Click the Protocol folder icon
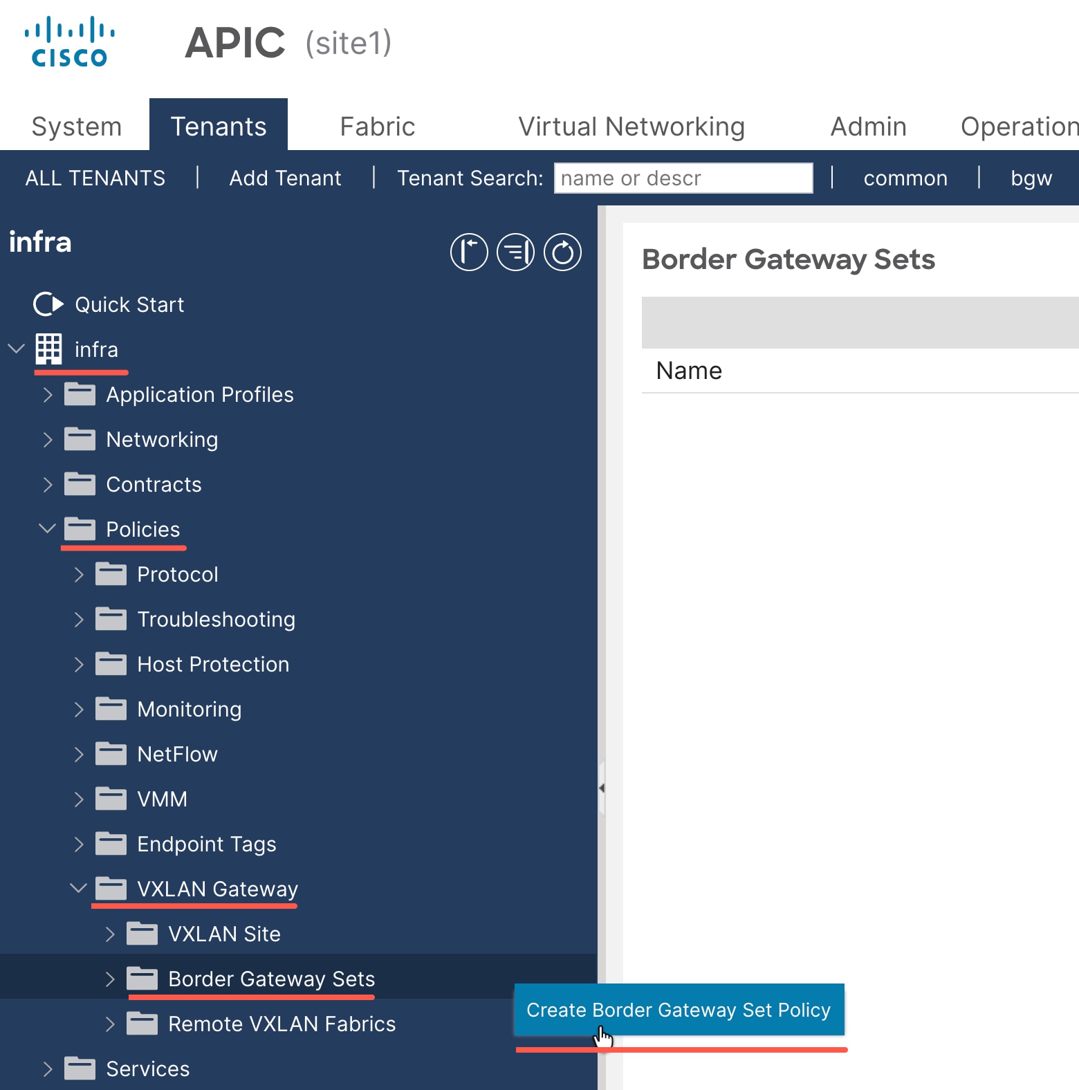The image size is (1079, 1090). click(111, 574)
